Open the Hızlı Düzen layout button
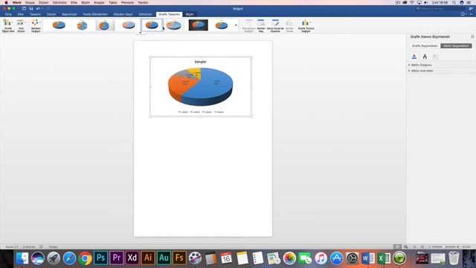This screenshot has width=476, height=268. [x=21, y=26]
